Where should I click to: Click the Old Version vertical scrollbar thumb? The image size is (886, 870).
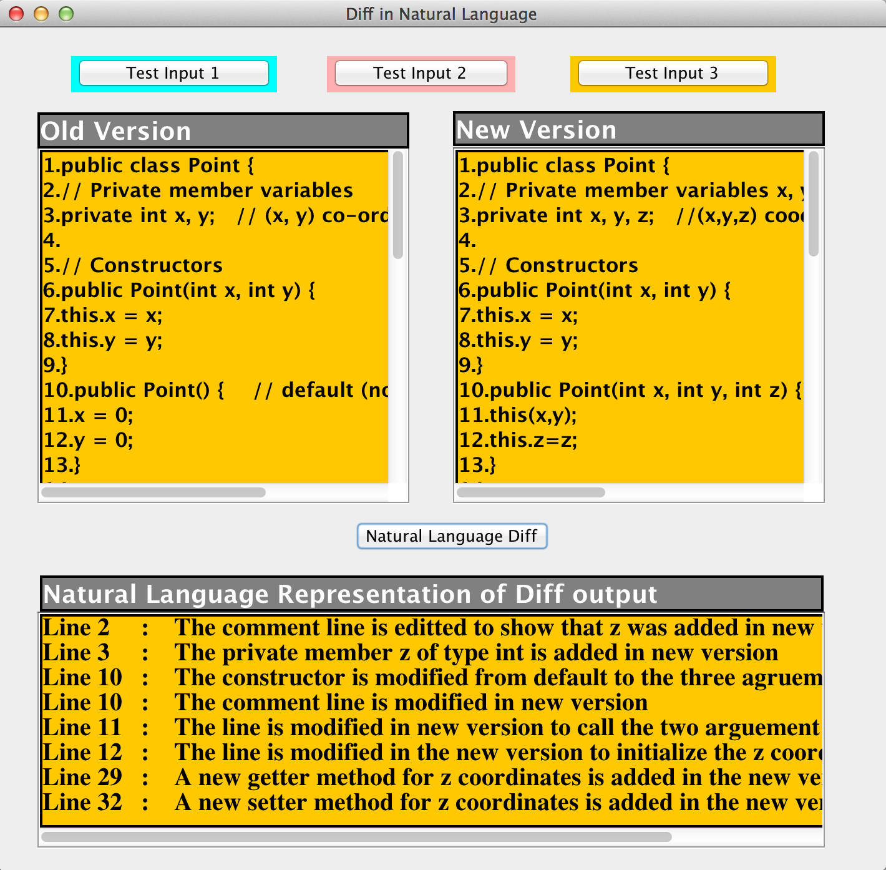398,205
